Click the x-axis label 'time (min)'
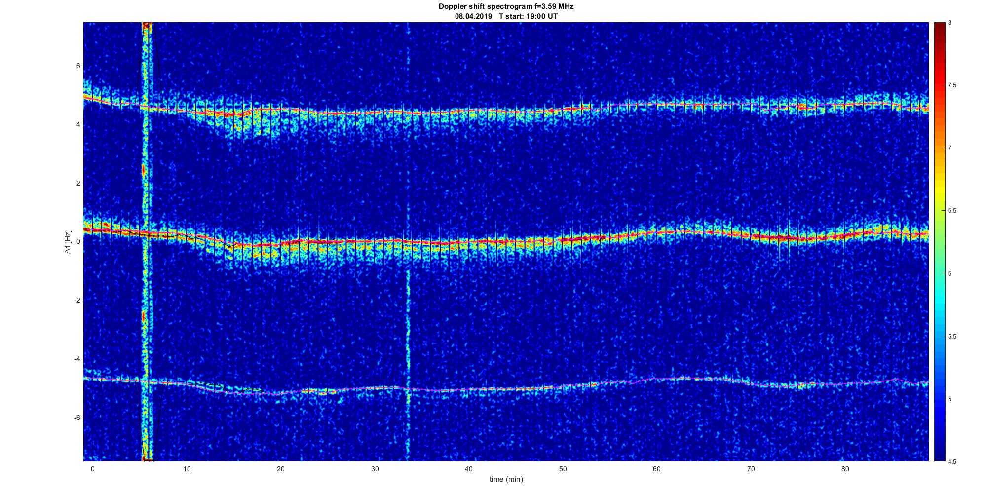The height and width of the screenshot is (495, 987). click(x=506, y=479)
